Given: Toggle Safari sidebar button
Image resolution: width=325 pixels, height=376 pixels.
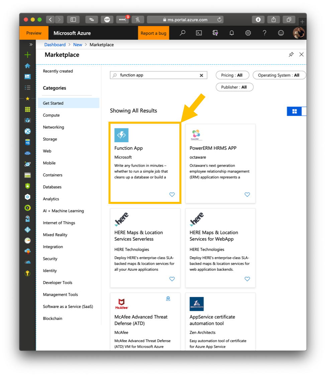Looking at the screenshot, I should 73,20.
